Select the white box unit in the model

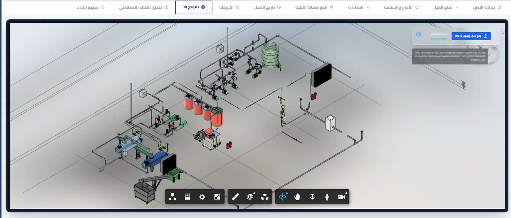[x=330, y=123]
